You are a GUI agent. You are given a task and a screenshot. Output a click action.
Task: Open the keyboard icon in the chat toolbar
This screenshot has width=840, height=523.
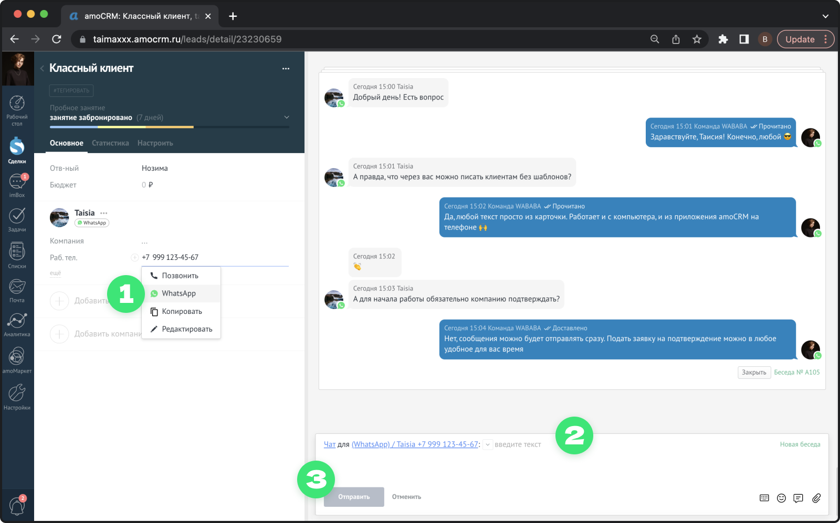(x=764, y=498)
